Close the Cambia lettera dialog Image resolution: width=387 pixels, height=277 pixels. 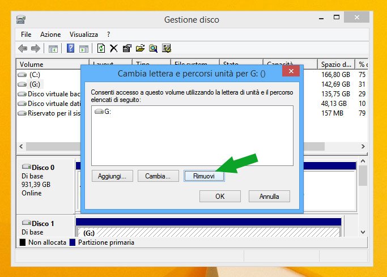point(291,71)
